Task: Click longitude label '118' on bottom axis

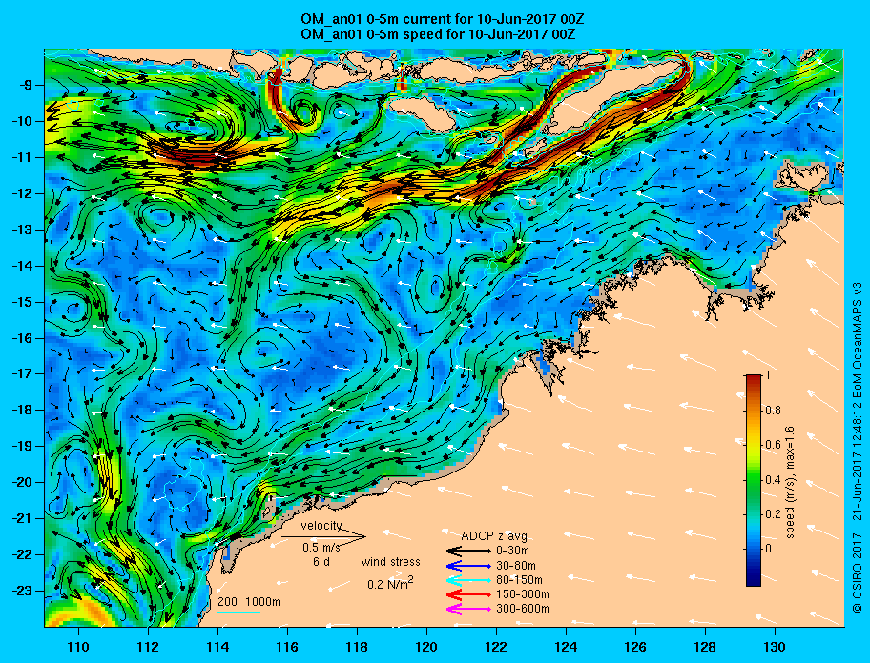Action: (x=357, y=647)
